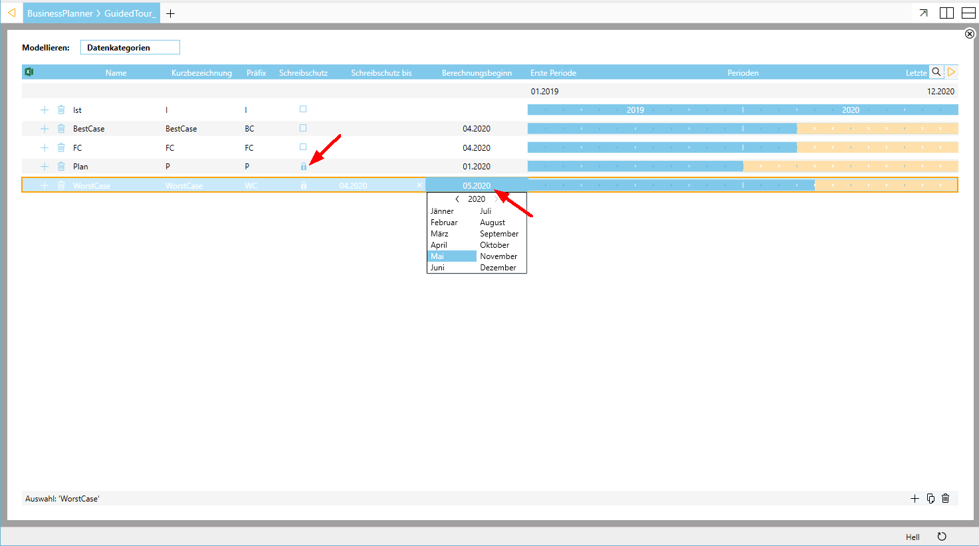Toggle the lock for the Plan row
Screen dimensions: 979x546
(x=304, y=167)
